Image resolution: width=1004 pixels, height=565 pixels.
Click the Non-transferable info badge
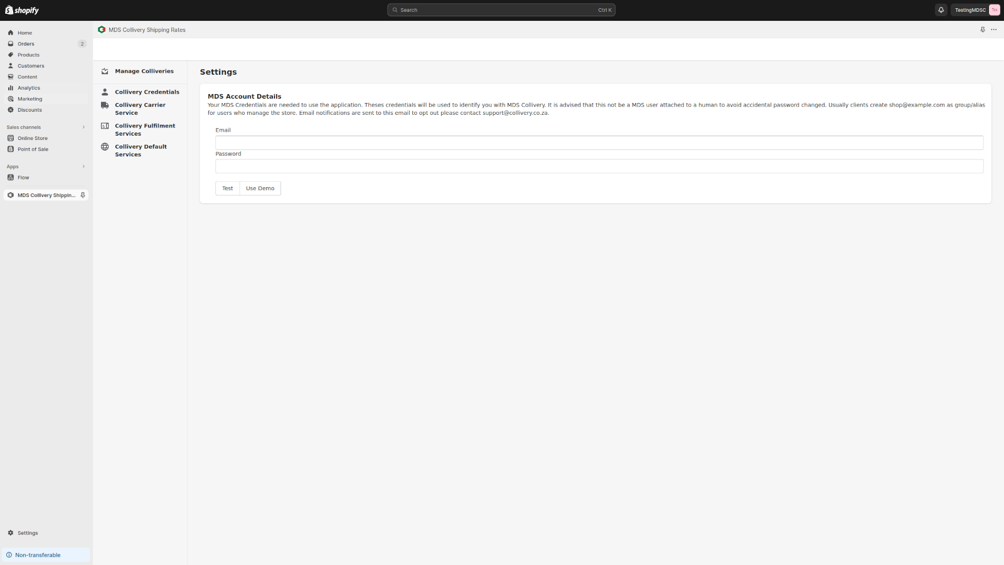pyautogui.click(x=46, y=555)
